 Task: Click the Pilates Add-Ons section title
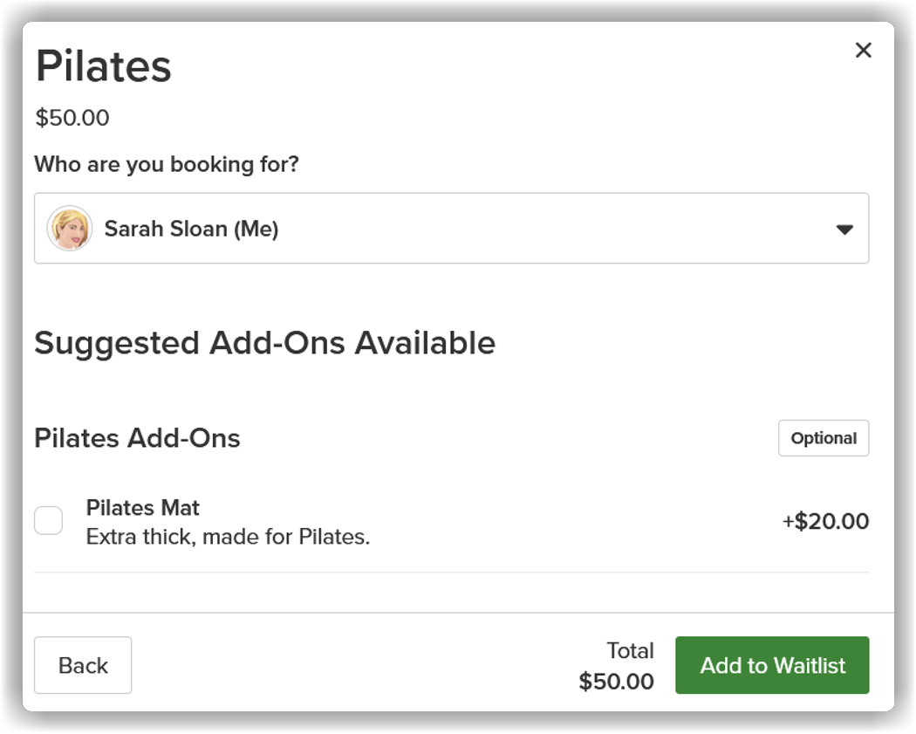coord(137,438)
